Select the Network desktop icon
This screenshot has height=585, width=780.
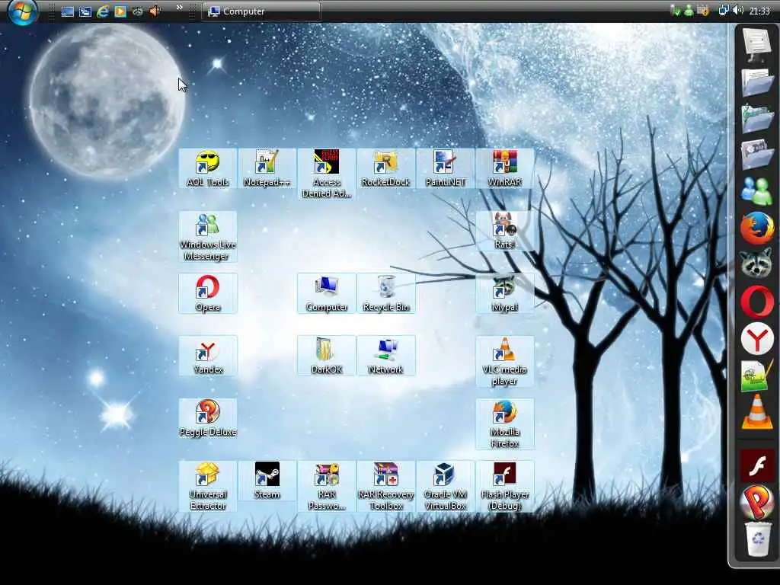click(385, 356)
